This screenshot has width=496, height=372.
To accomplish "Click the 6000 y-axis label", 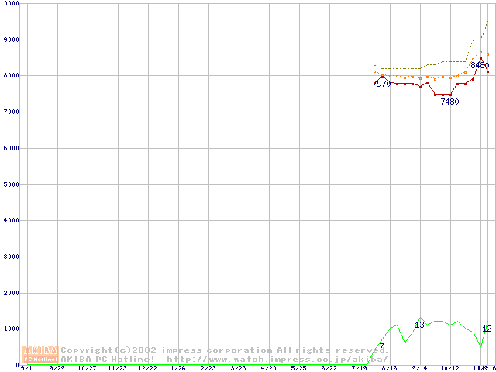I will pyautogui.click(x=9, y=148).
